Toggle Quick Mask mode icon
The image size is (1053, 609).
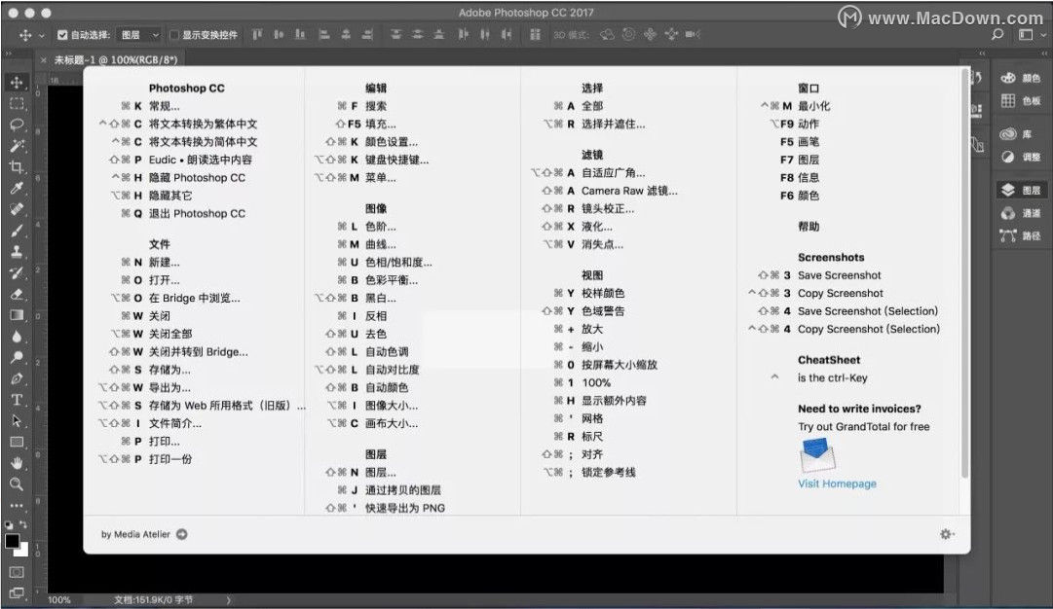17,572
